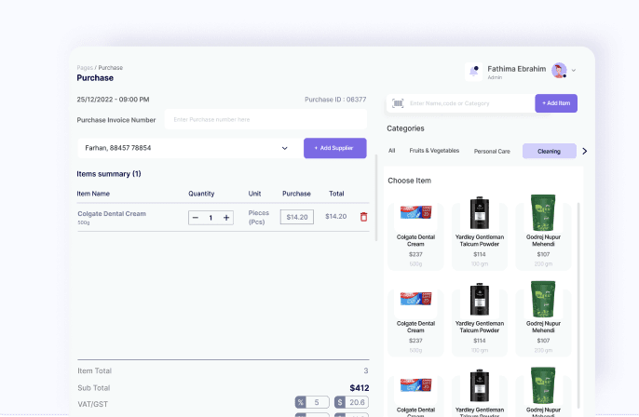Choose third-row Colgate toothpaste image
This screenshot has width=639, height=417.
pos(415,384)
